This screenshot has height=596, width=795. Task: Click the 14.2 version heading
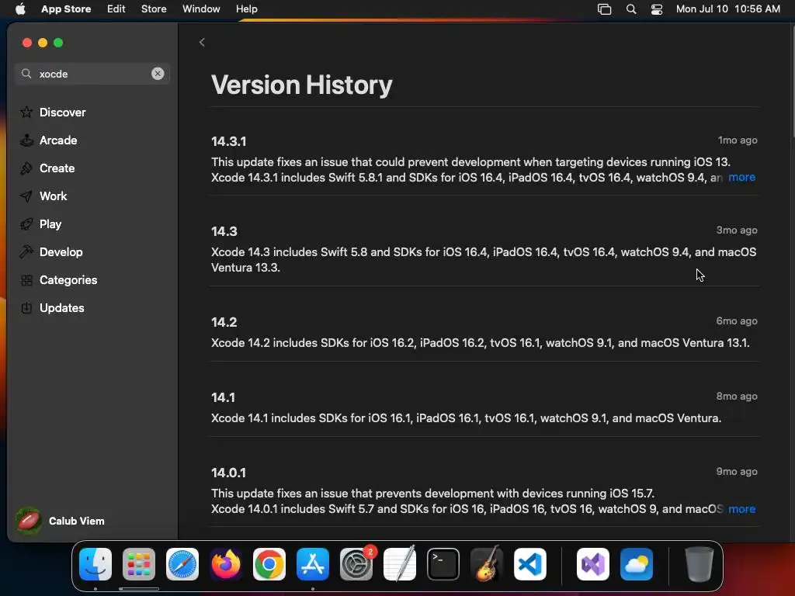click(224, 322)
